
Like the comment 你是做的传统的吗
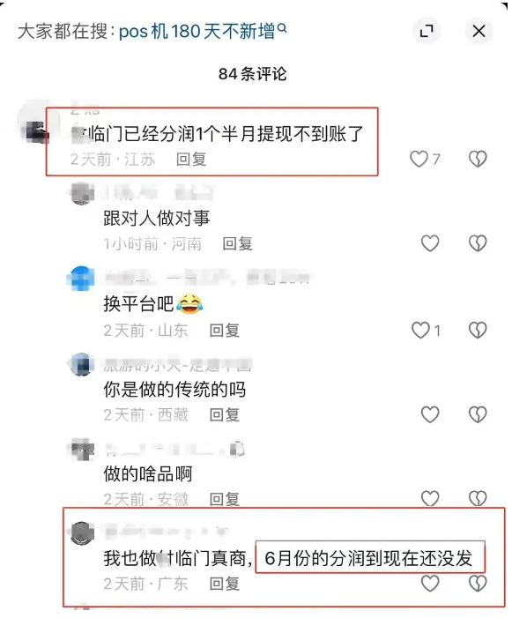tap(430, 414)
